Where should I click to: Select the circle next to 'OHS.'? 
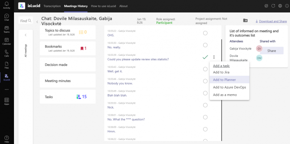[205, 33]
